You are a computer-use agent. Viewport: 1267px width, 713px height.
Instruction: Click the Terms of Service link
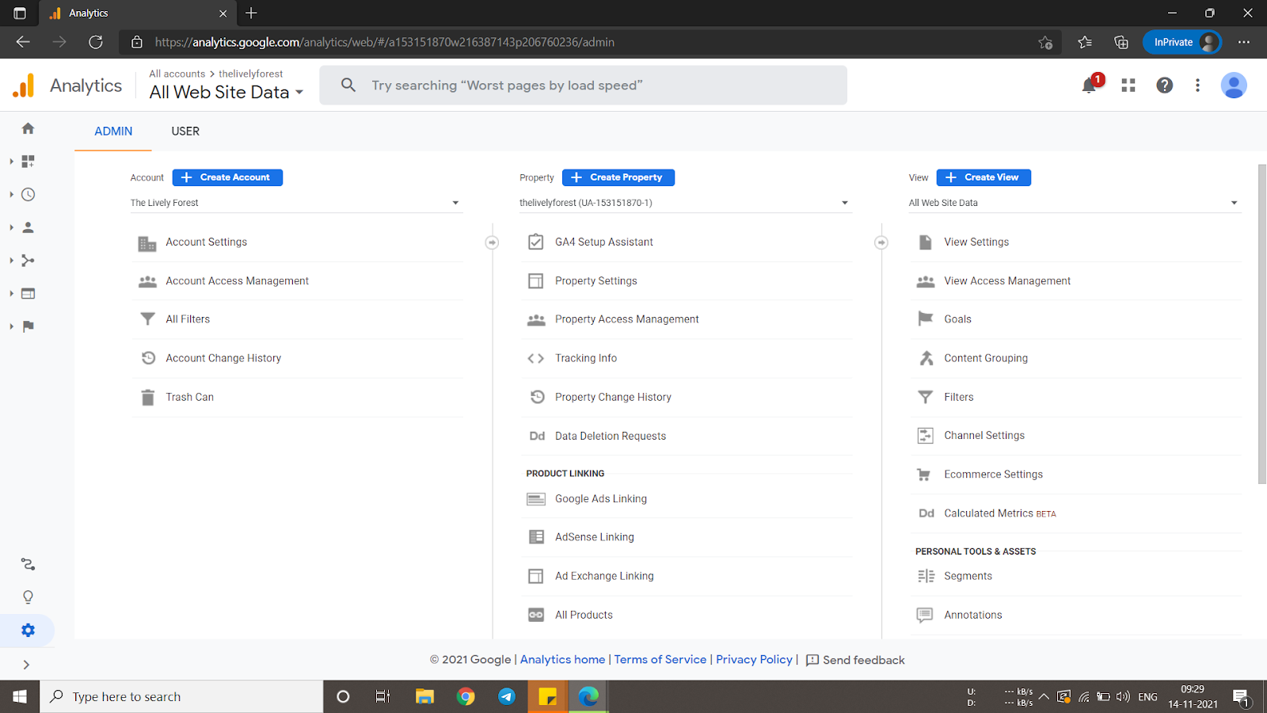pyautogui.click(x=660, y=660)
